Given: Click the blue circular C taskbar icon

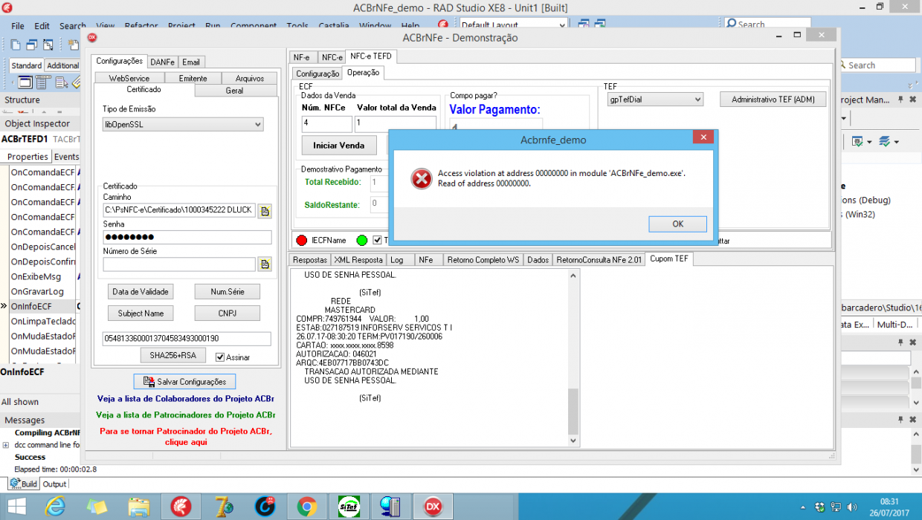Looking at the screenshot, I should pyautogui.click(x=265, y=507).
